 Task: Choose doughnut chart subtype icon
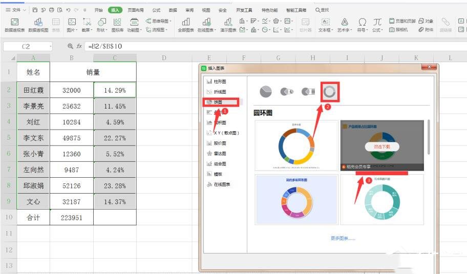(329, 92)
